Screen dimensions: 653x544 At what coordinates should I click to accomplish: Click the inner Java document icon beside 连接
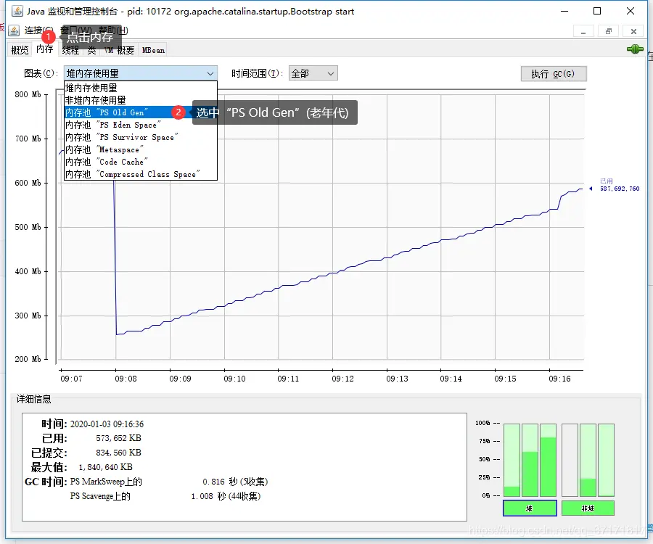tap(14, 30)
